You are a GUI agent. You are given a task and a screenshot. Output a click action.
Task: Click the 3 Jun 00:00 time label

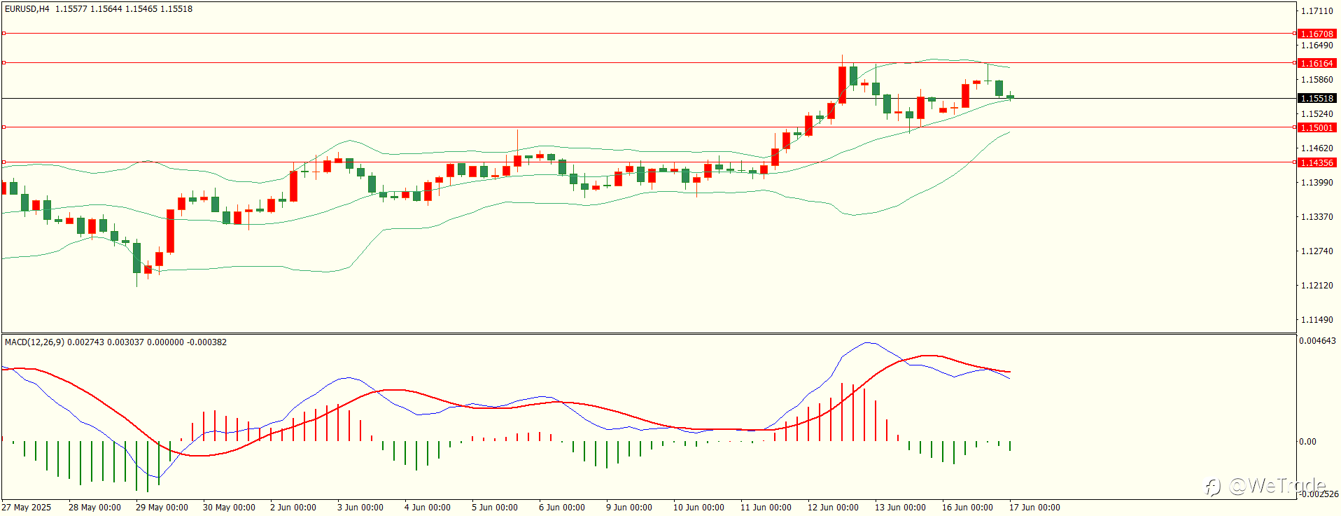point(360,508)
